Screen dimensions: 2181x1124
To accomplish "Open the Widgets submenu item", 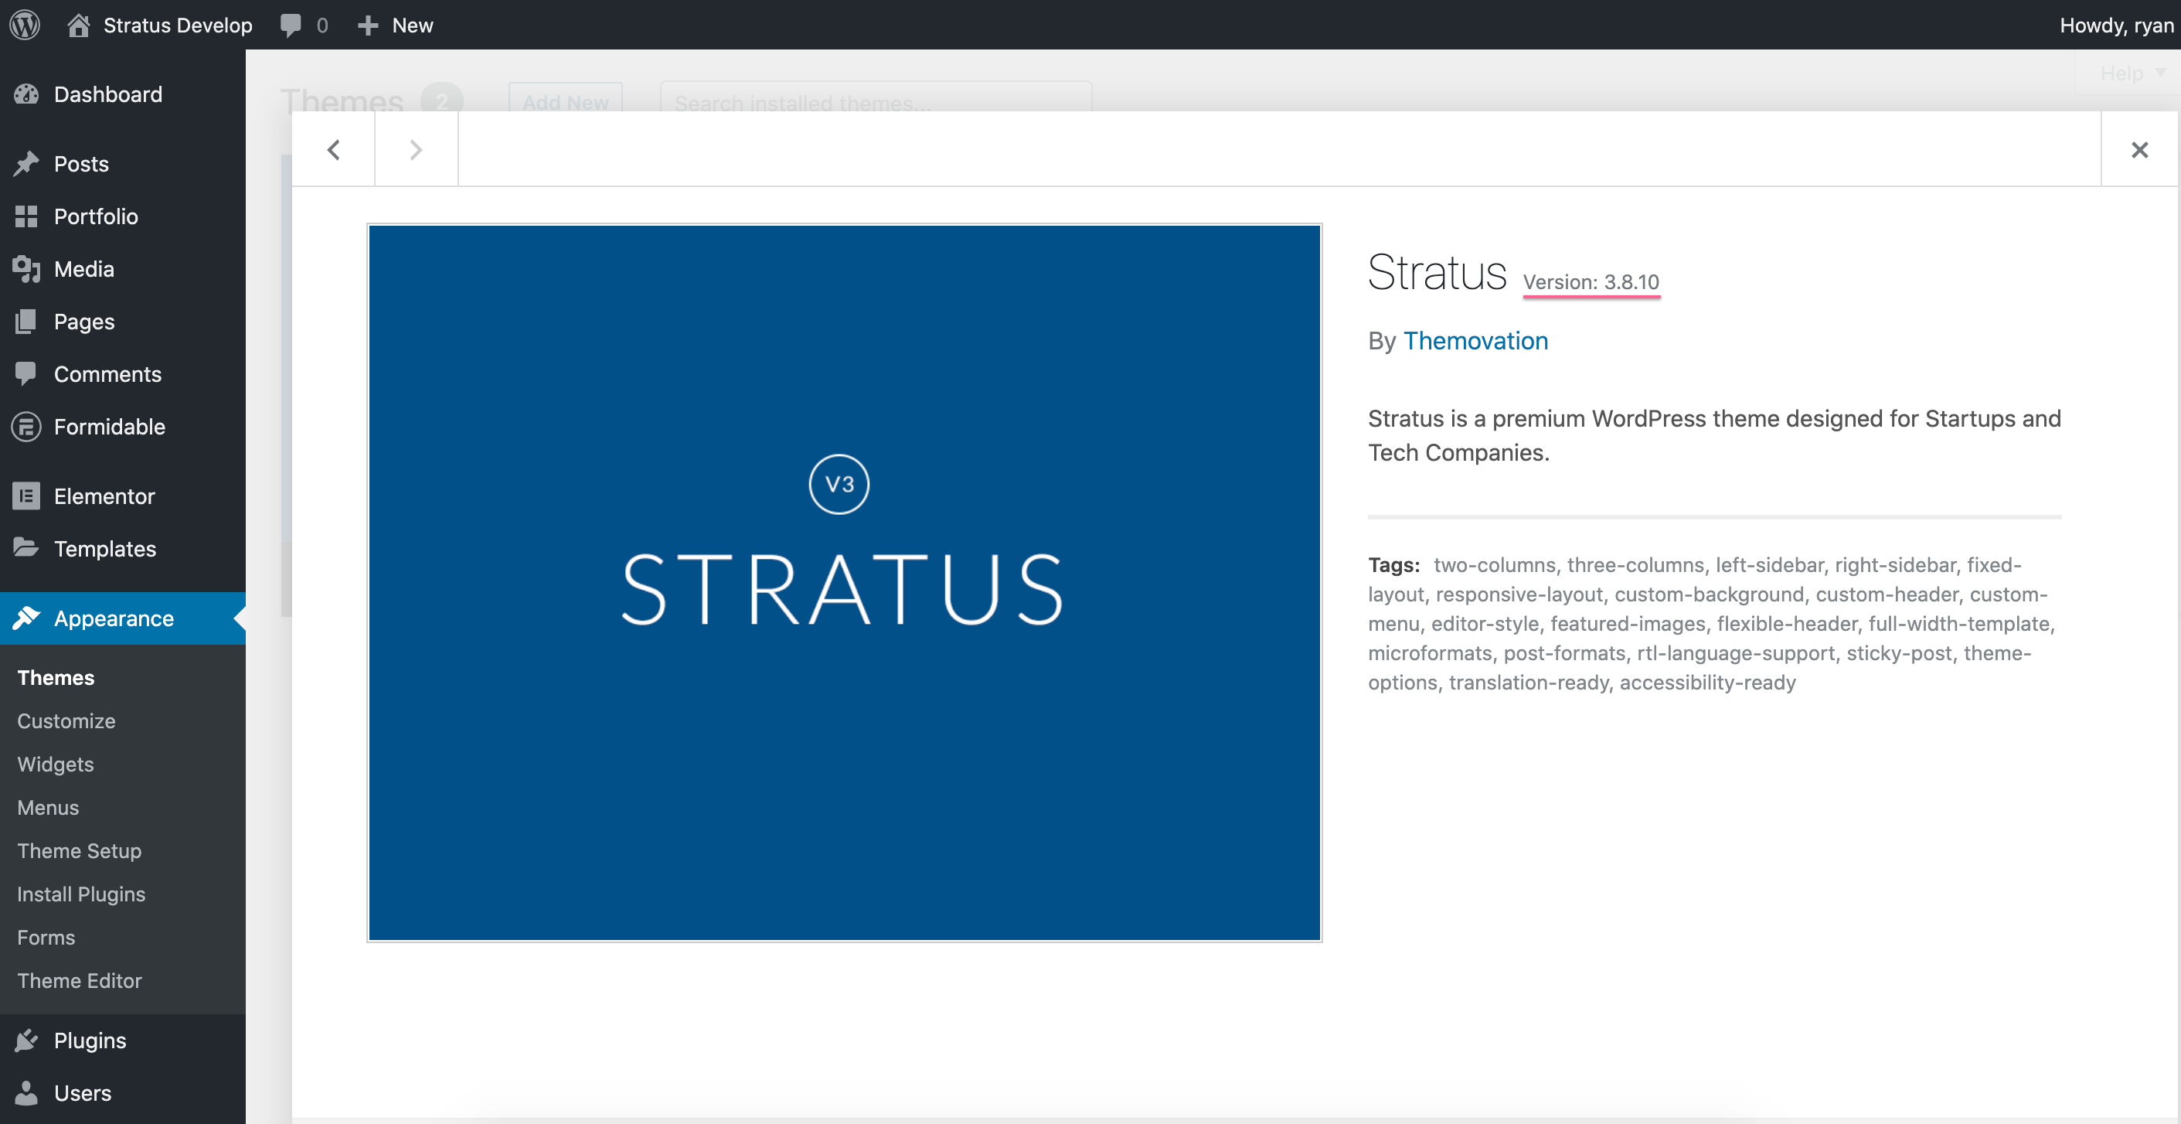I will tap(56, 764).
